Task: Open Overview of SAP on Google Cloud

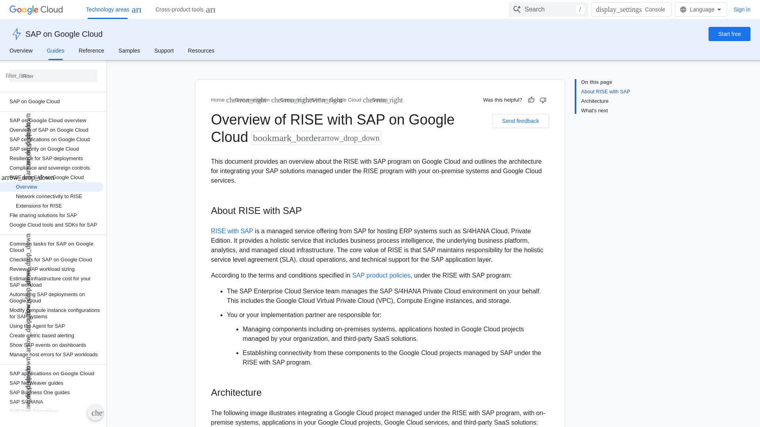Action: point(49,130)
